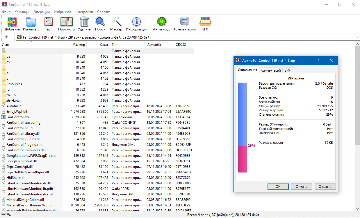Open Поиск magnifier search tool
The height and width of the screenshot is (218, 360).
100,22
